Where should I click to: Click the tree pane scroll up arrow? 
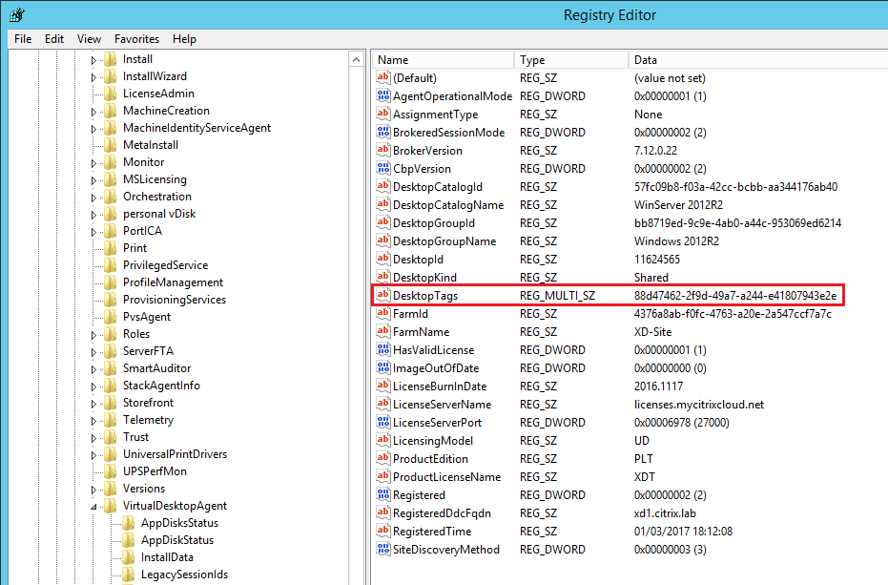pyautogui.click(x=356, y=59)
